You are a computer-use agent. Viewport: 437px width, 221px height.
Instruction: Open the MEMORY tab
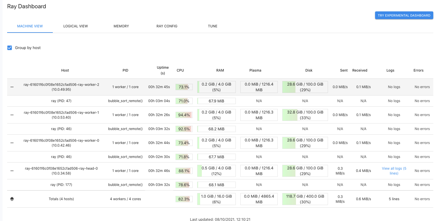click(121, 26)
